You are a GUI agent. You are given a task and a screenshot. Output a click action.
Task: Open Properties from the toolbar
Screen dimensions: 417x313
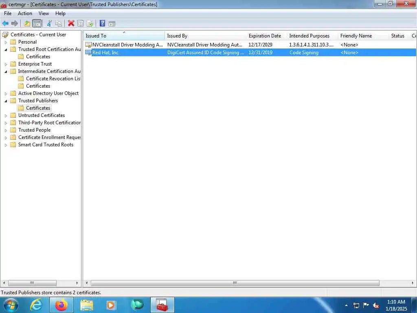click(x=80, y=23)
